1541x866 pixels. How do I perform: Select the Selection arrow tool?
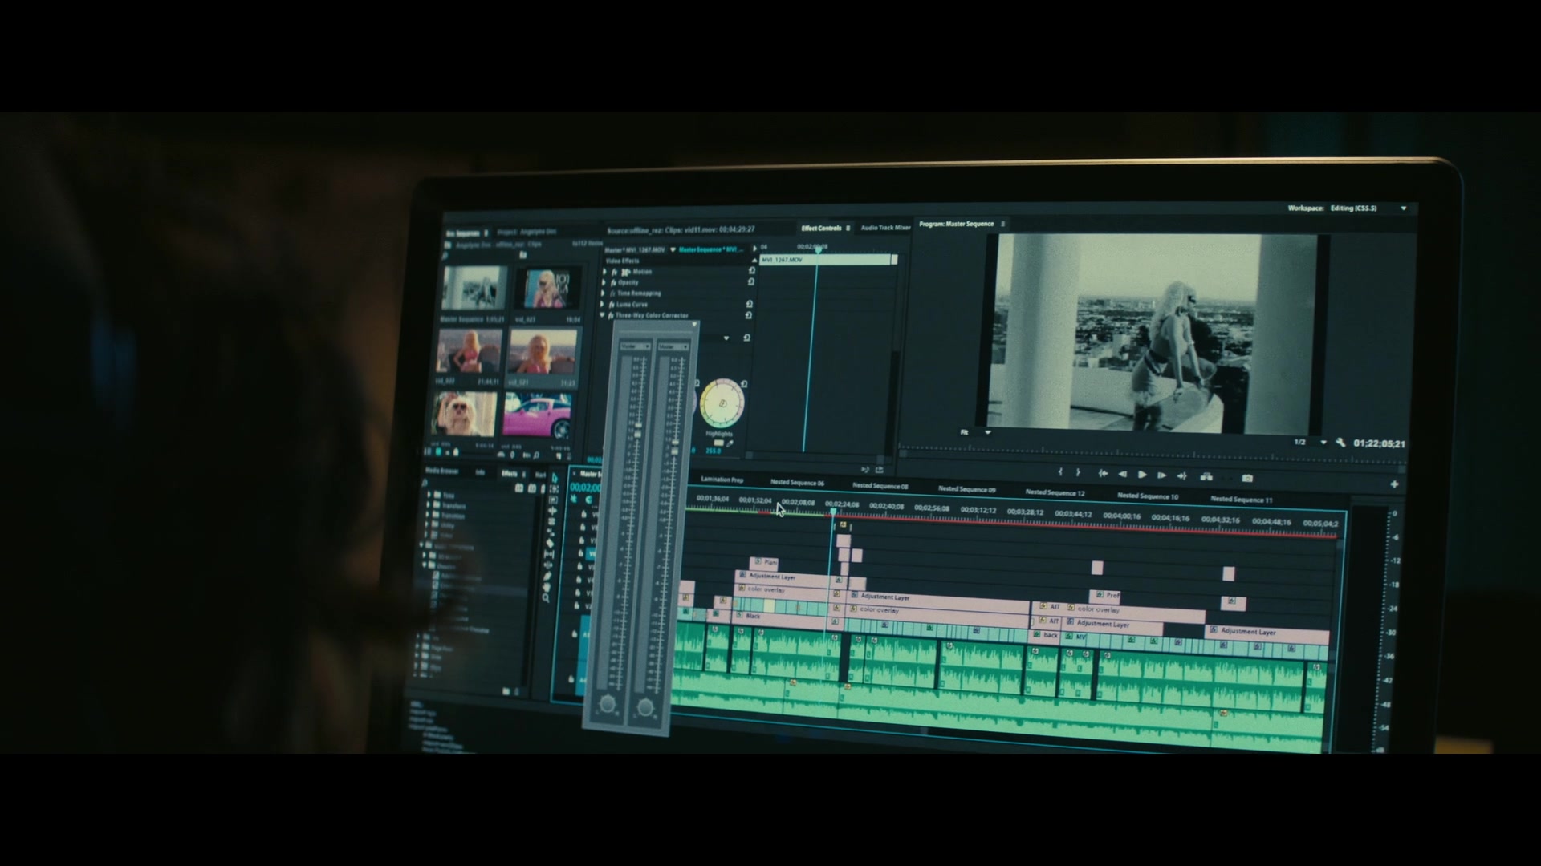[x=554, y=479]
